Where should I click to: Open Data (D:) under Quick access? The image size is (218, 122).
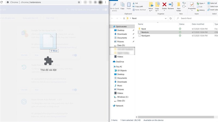121,45
